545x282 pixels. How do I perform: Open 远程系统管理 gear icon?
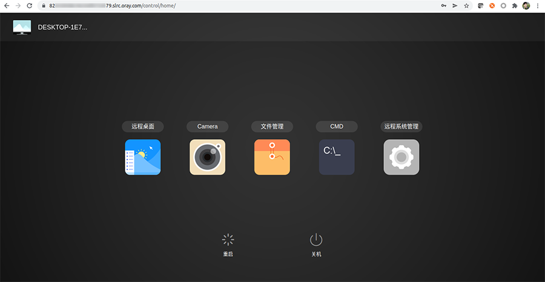tap(401, 157)
